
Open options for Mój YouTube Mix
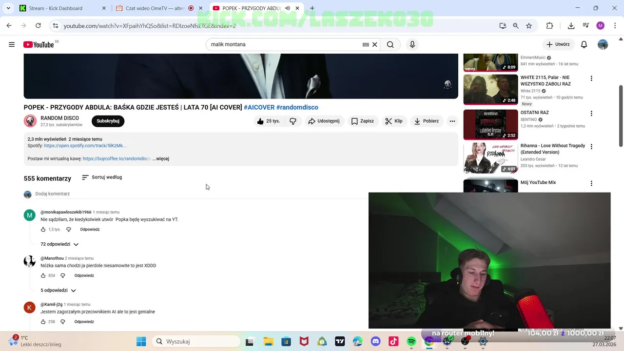pos(591,183)
